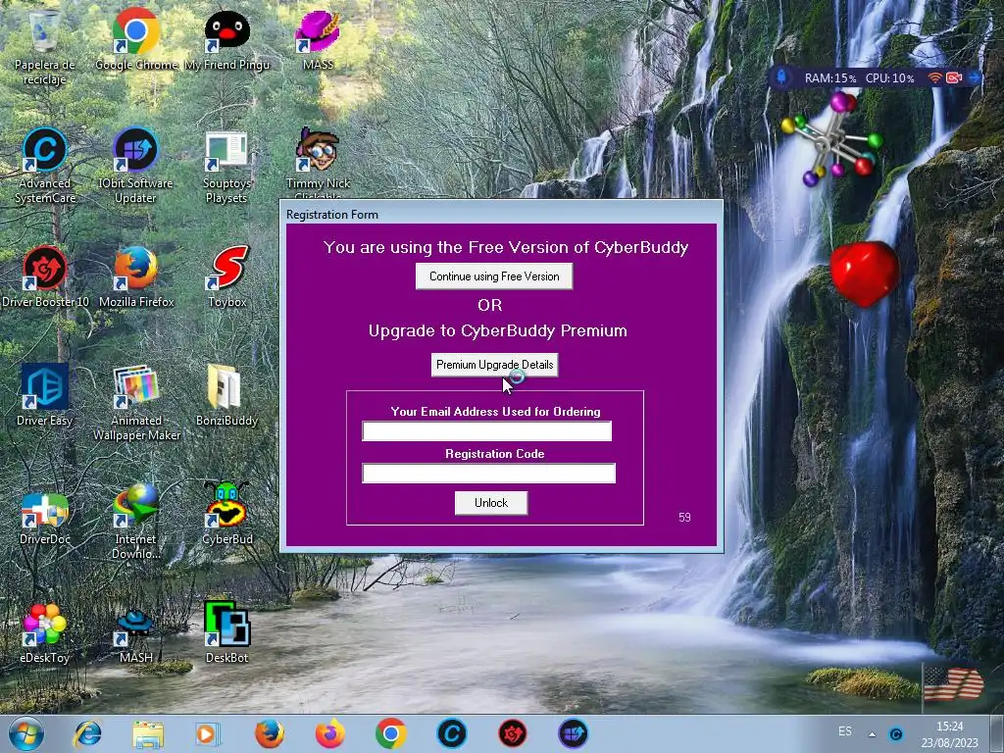This screenshot has width=1004, height=753.
Task: Select the DeskBot desktop icon
Action: pos(226,631)
